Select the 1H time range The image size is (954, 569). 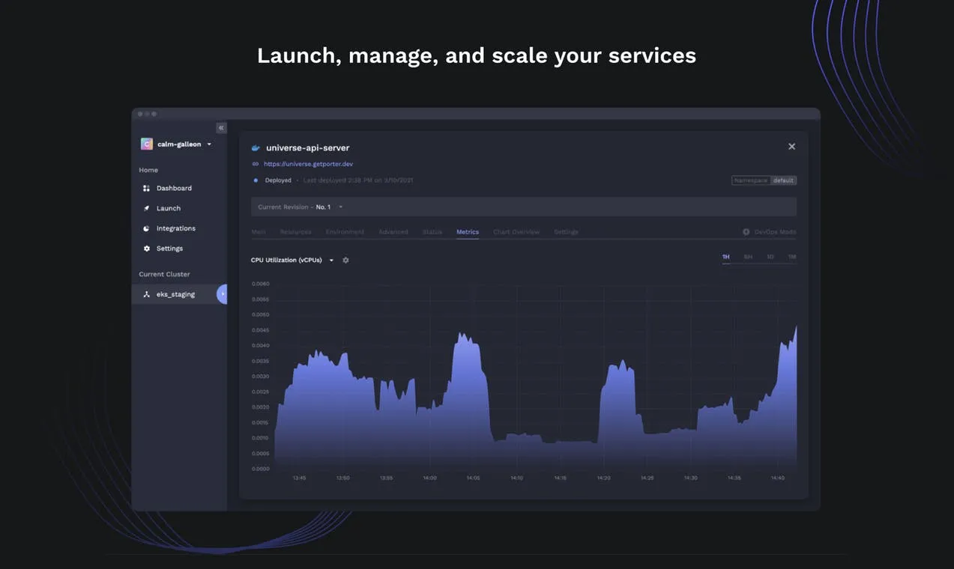pos(725,258)
